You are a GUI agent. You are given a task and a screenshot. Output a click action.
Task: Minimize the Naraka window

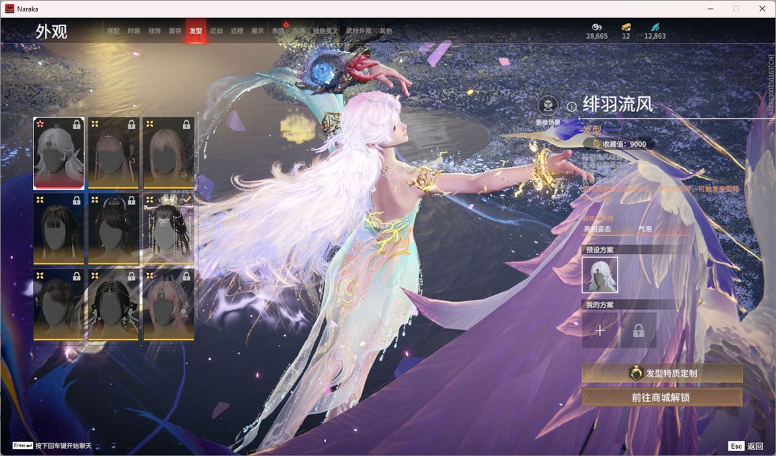click(x=711, y=9)
